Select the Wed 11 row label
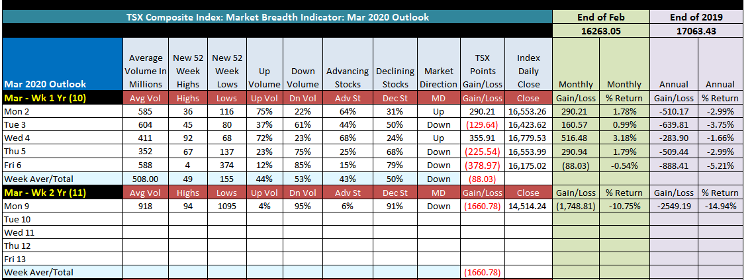 coord(62,232)
